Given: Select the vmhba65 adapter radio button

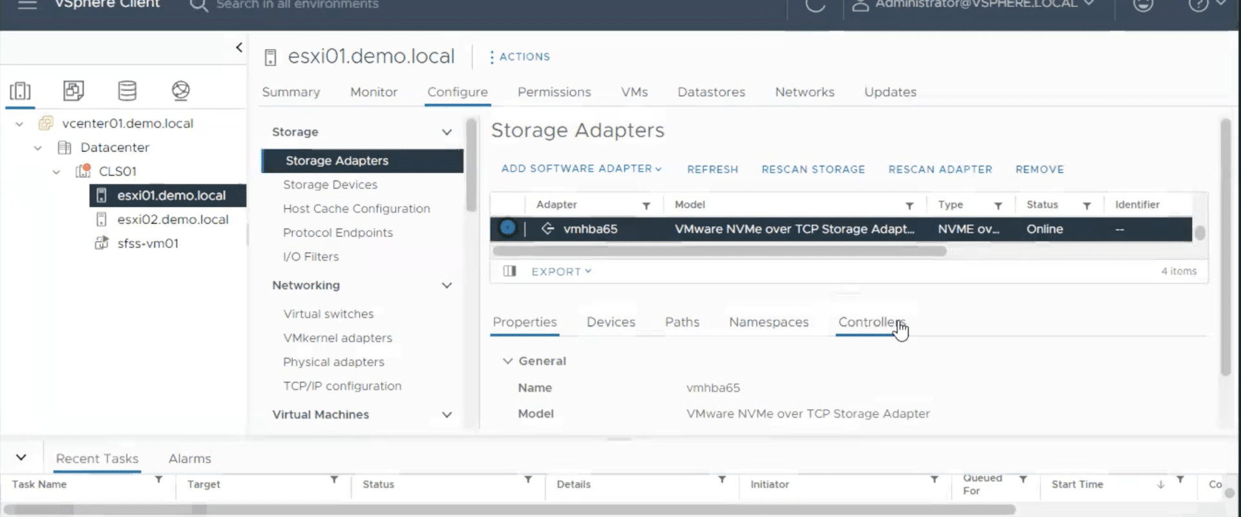Looking at the screenshot, I should pyautogui.click(x=507, y=228).
